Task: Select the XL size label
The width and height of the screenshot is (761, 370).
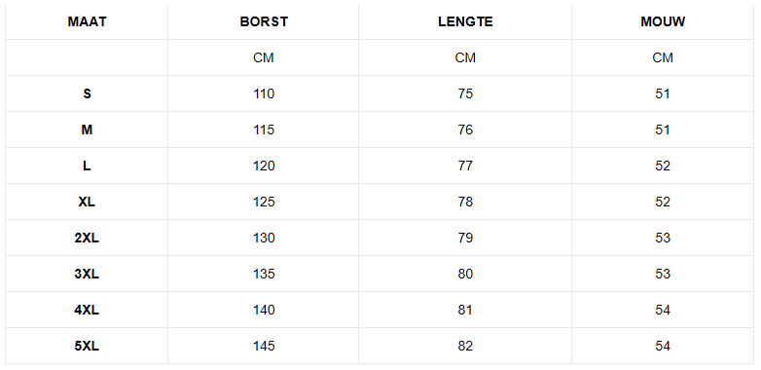Action: click(87, 202)
